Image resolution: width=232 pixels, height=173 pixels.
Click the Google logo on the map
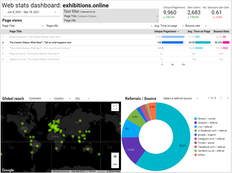[x=8, y=170]
